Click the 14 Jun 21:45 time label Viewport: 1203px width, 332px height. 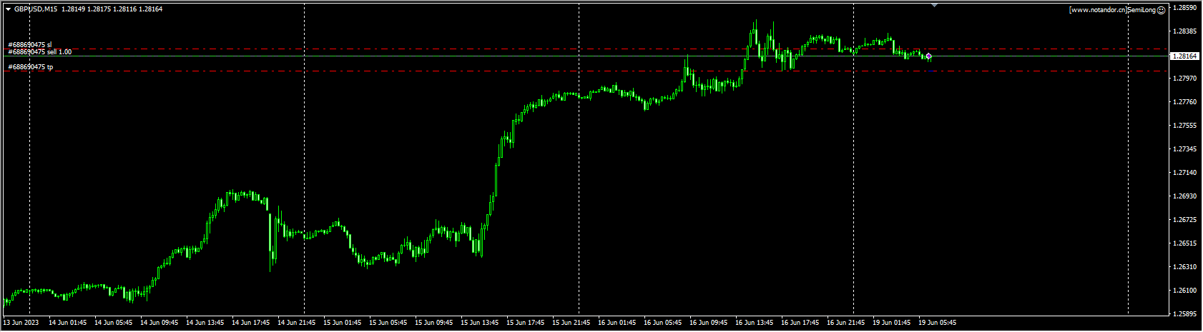click(x=296, y=323)
